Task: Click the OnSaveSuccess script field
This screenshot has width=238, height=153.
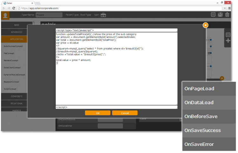Action: [x=110, y=120]
